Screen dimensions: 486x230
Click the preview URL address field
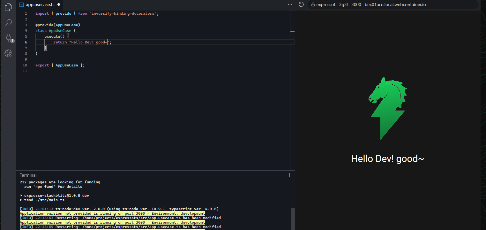pos(393,4)
